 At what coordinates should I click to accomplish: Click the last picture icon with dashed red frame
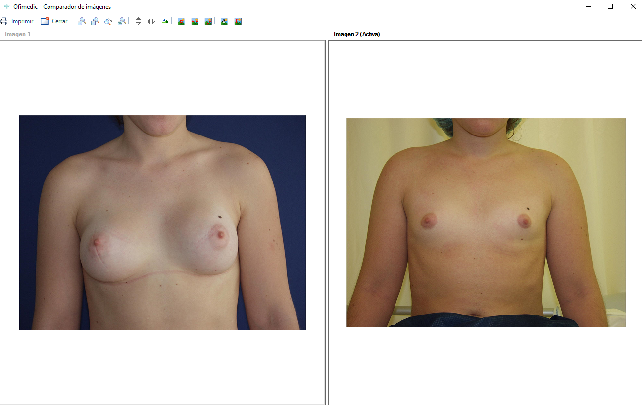[x=238, y=21]
